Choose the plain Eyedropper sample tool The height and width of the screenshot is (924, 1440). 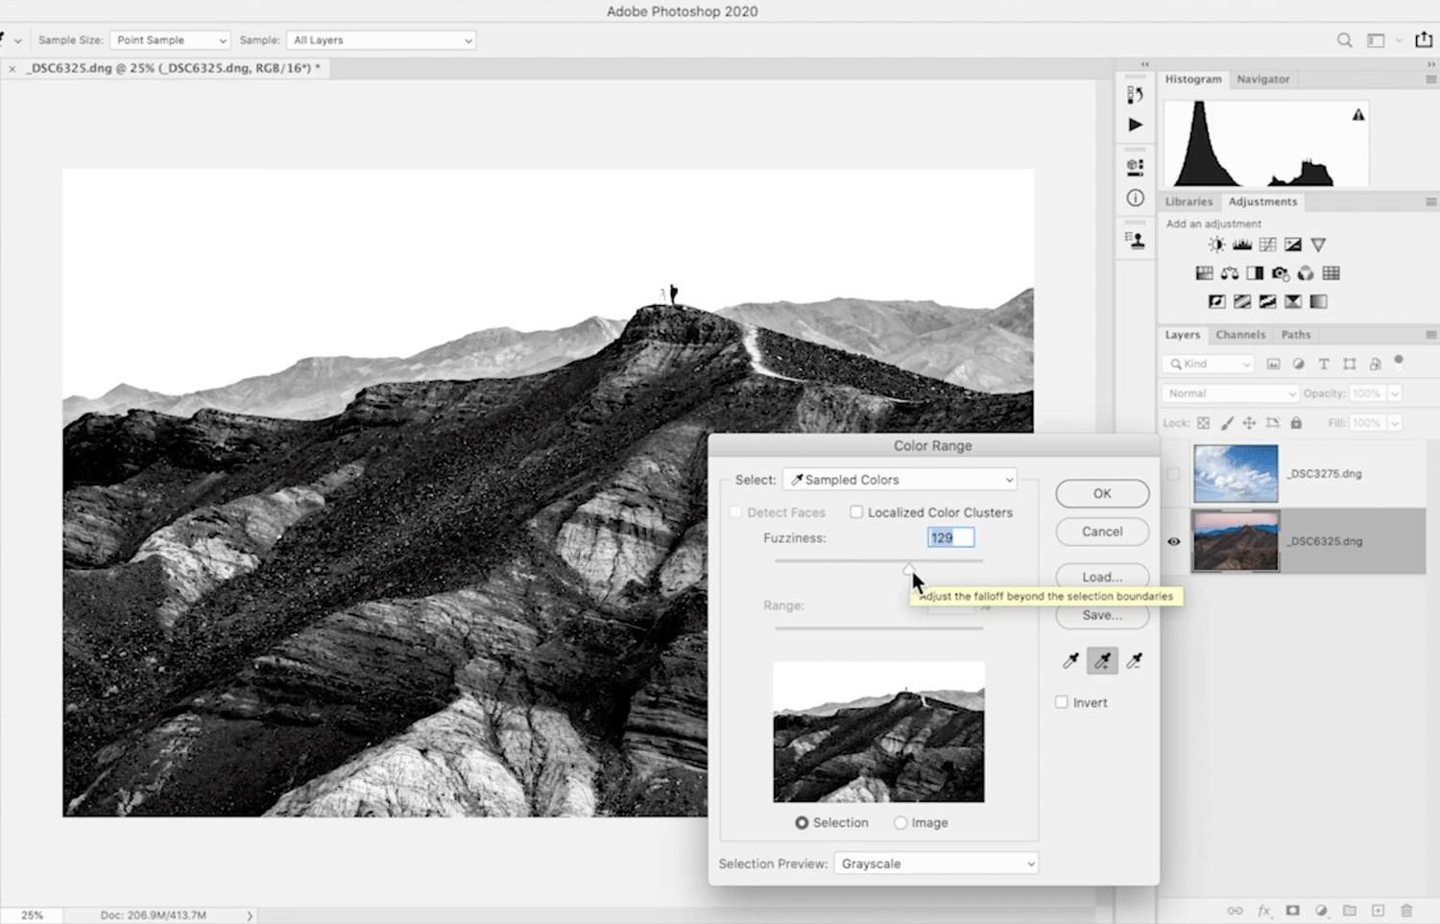(1070, 661)
